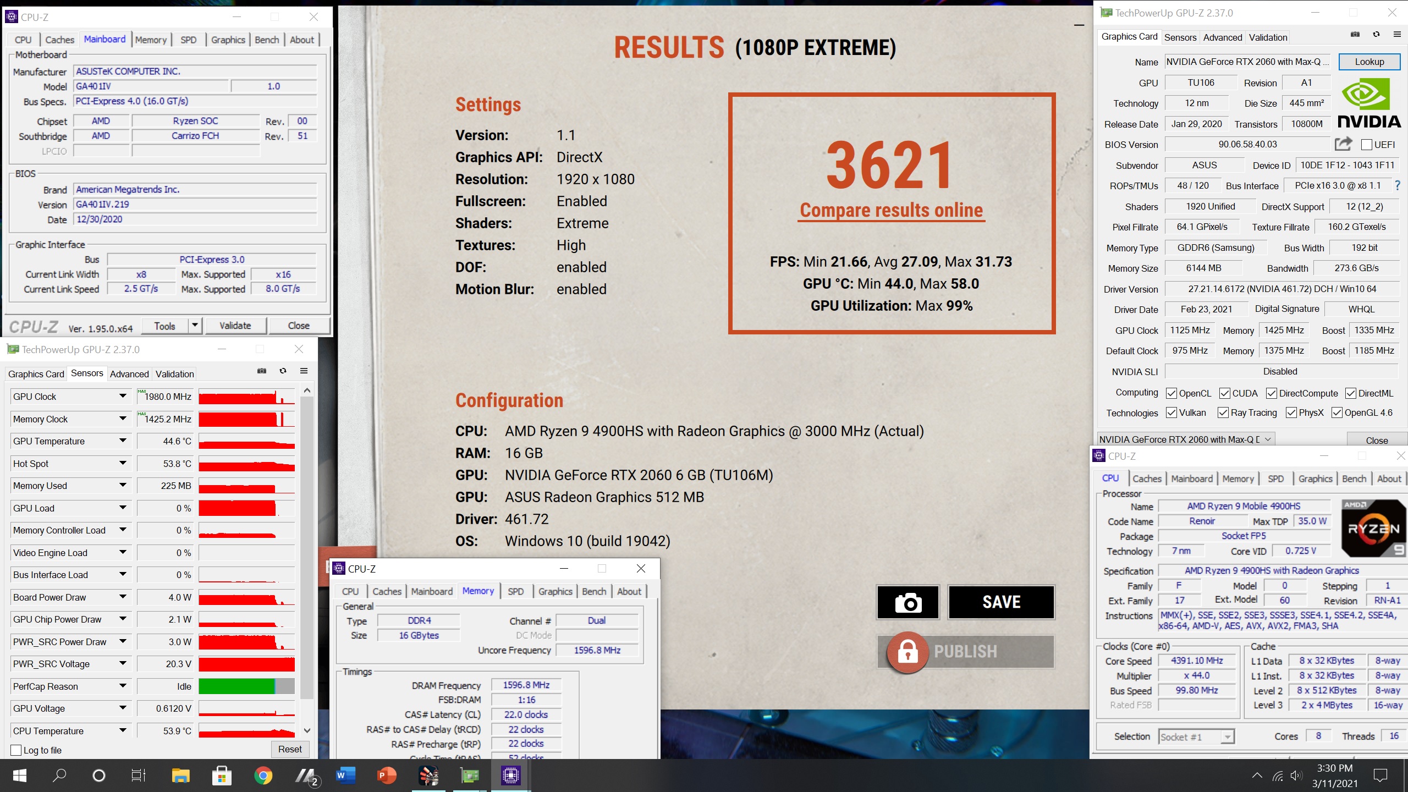Open Task View on the taskbar
Screen dimensions: 1408x792
[x=139, y=776]
